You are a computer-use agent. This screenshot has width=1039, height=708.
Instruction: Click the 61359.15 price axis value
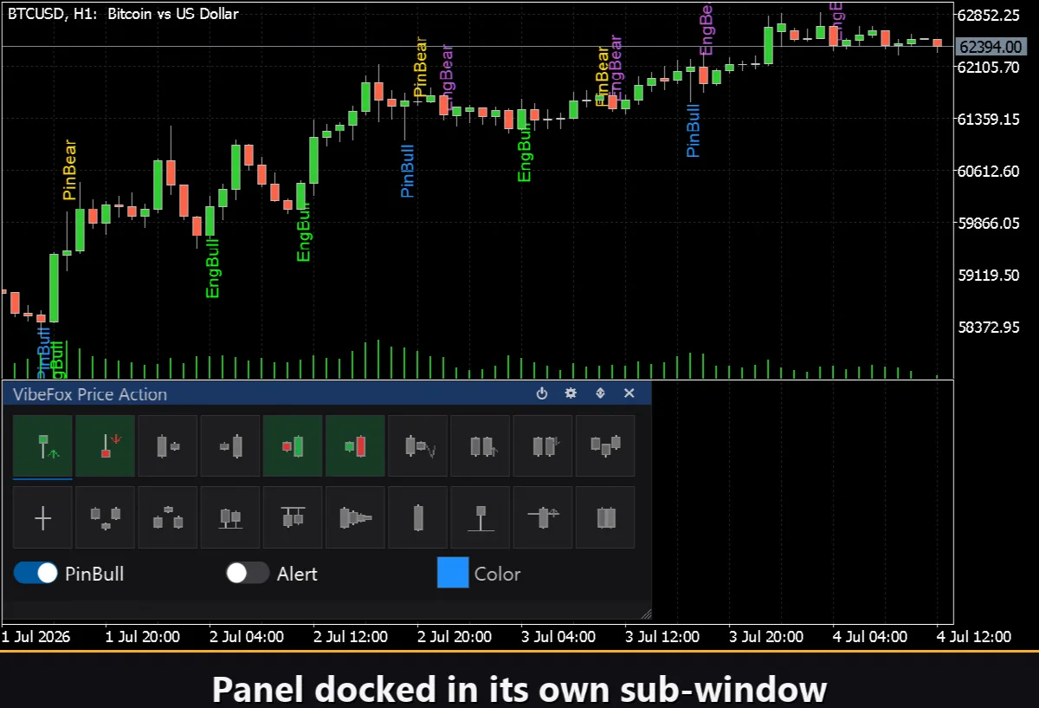pos(989,119)
